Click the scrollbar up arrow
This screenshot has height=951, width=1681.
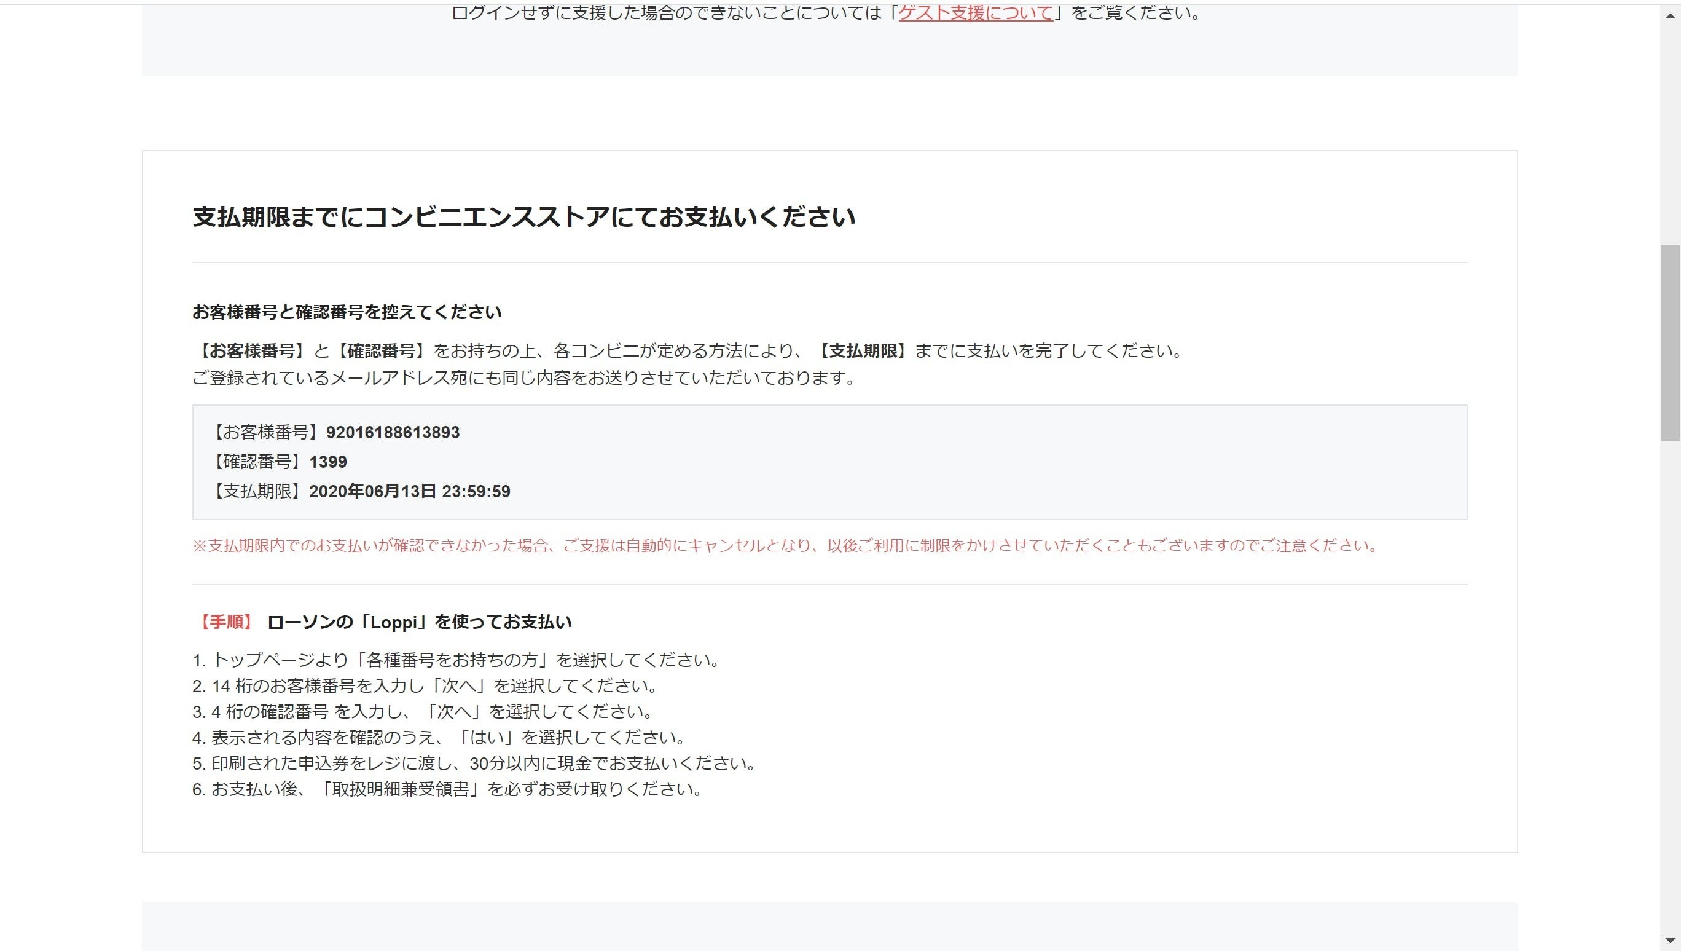[1670, 16]
